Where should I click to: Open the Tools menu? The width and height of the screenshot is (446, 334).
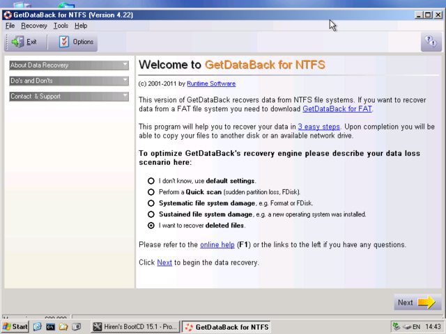(x=61, y=26)
